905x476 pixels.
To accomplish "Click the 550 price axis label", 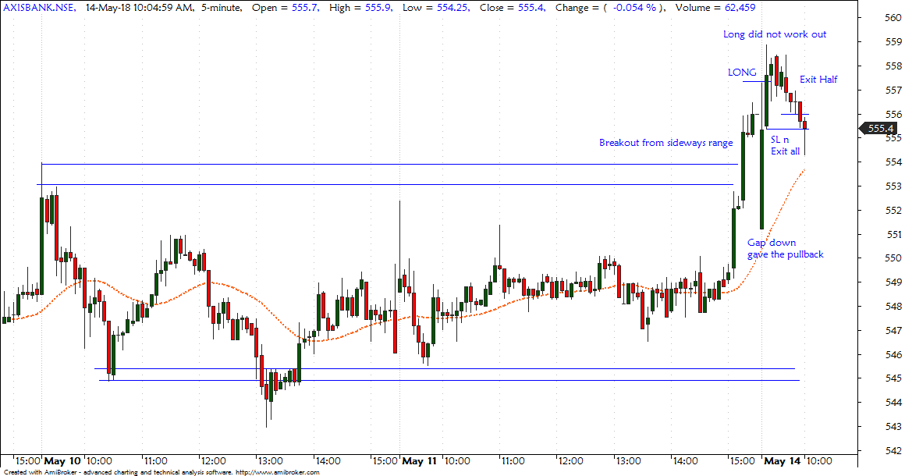I will [893, 258].
